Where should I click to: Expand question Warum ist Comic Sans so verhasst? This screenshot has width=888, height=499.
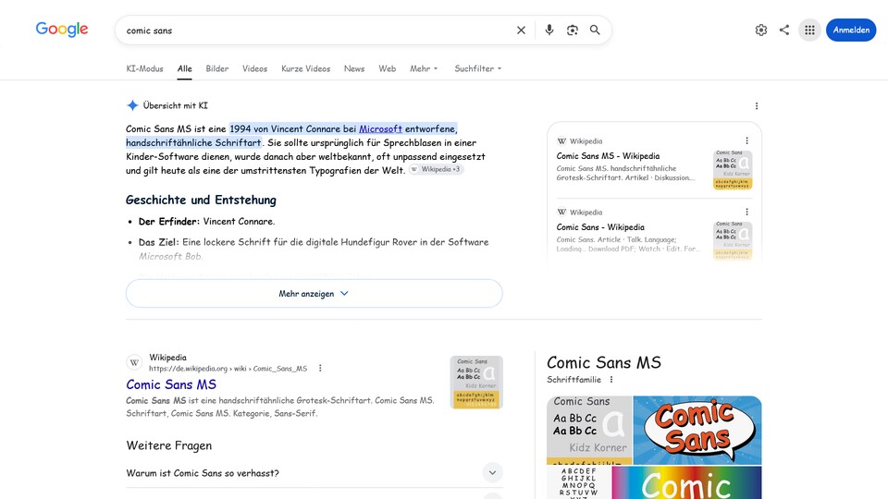[314, 473]
